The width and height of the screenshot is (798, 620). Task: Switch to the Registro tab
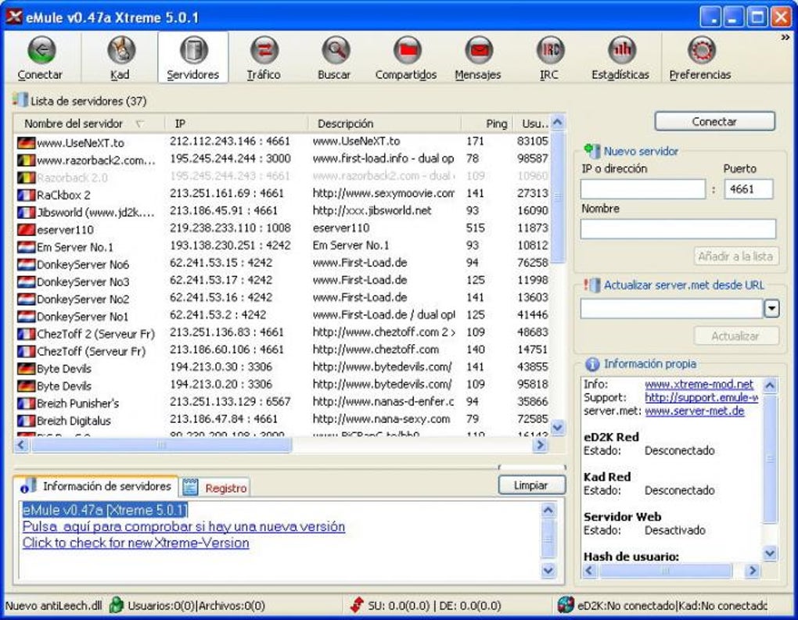pyautogui.click(x=217, y=488)
